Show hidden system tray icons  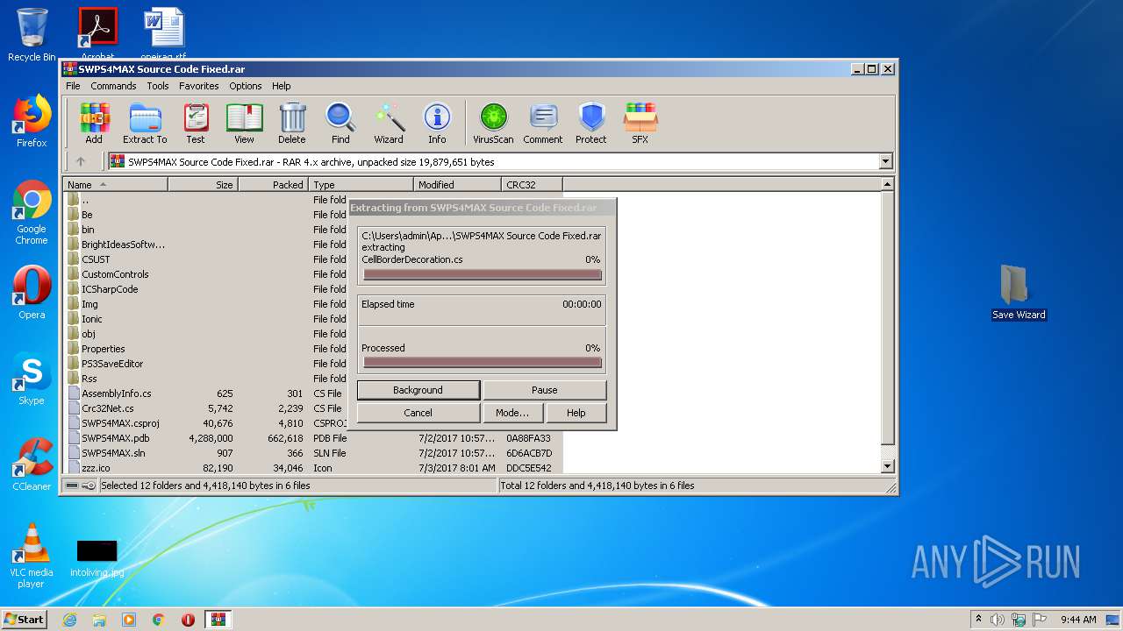978,620
